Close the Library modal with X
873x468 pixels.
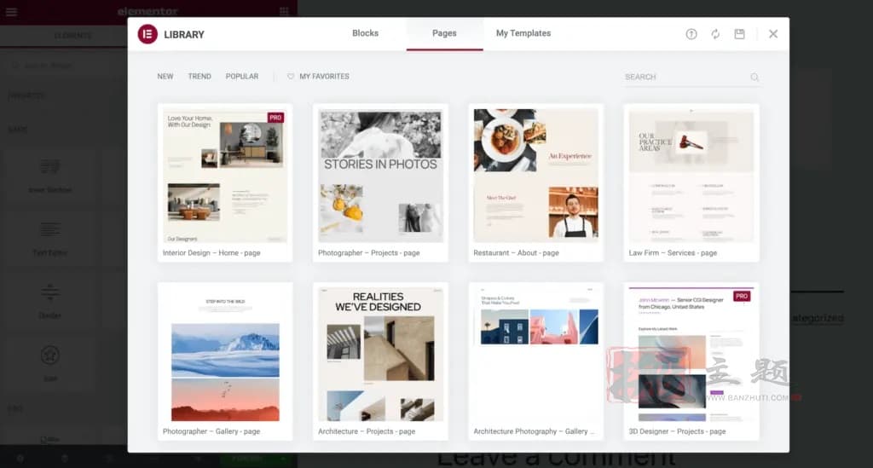tap(773, 34)
